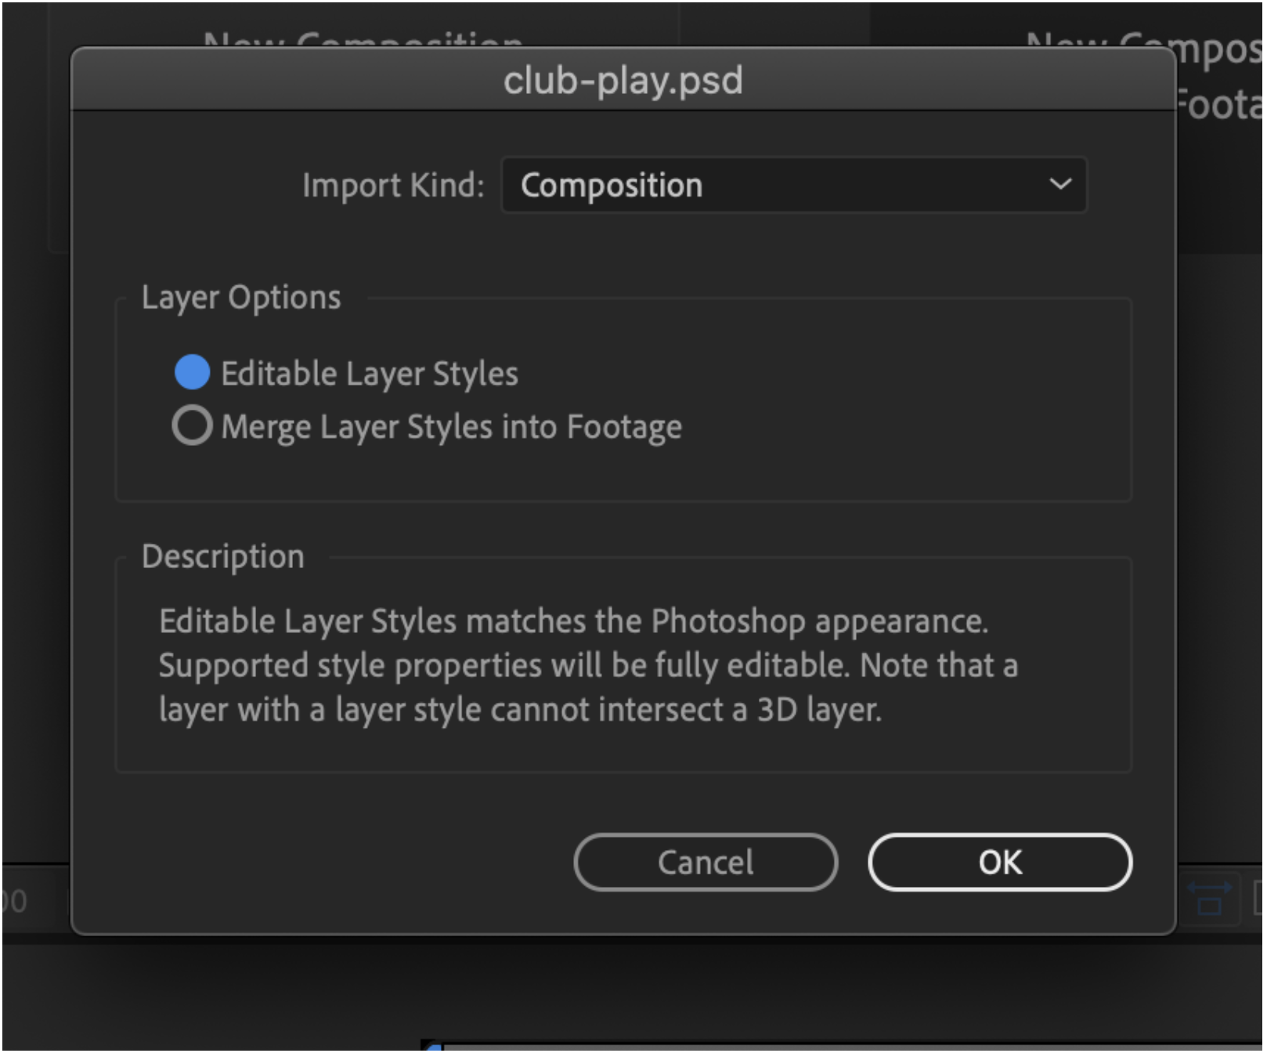Viewport: 1267px width, 1053px height.
Task: Open the Import Kind Composition dropdown
Action: coord(793,185)
